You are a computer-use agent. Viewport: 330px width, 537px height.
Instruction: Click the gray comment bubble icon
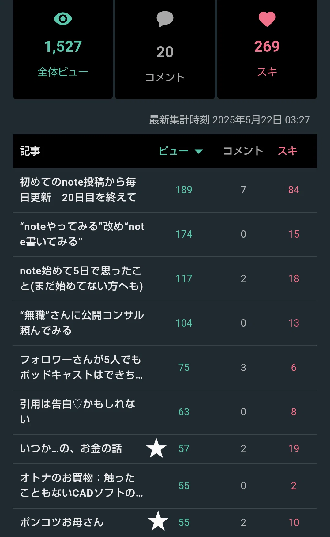[x=165, y=19]
